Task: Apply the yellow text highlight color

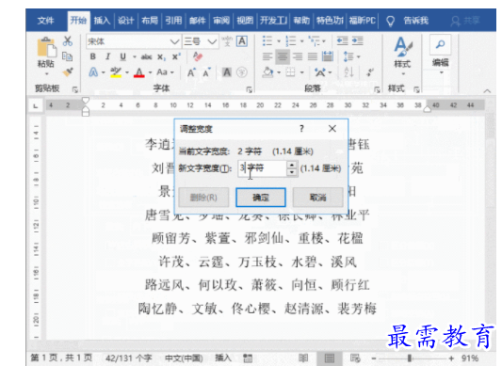Action: pyautogui.click(x=116, y=72)
